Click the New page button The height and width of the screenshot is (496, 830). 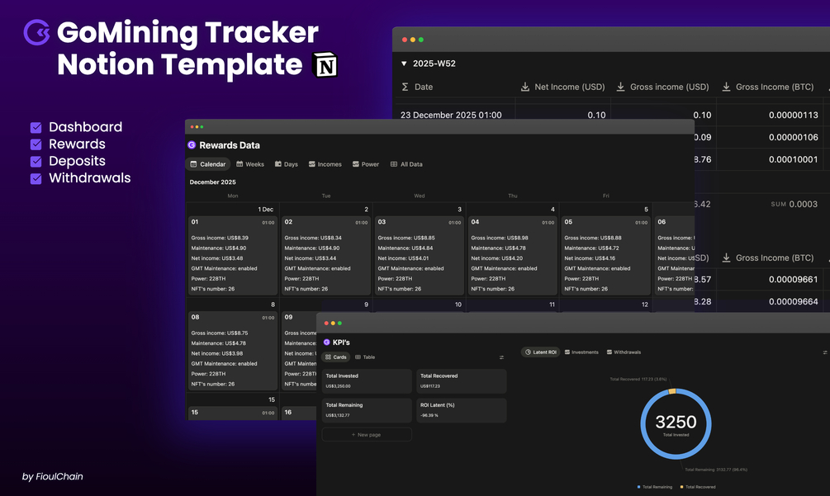[367, 435]
